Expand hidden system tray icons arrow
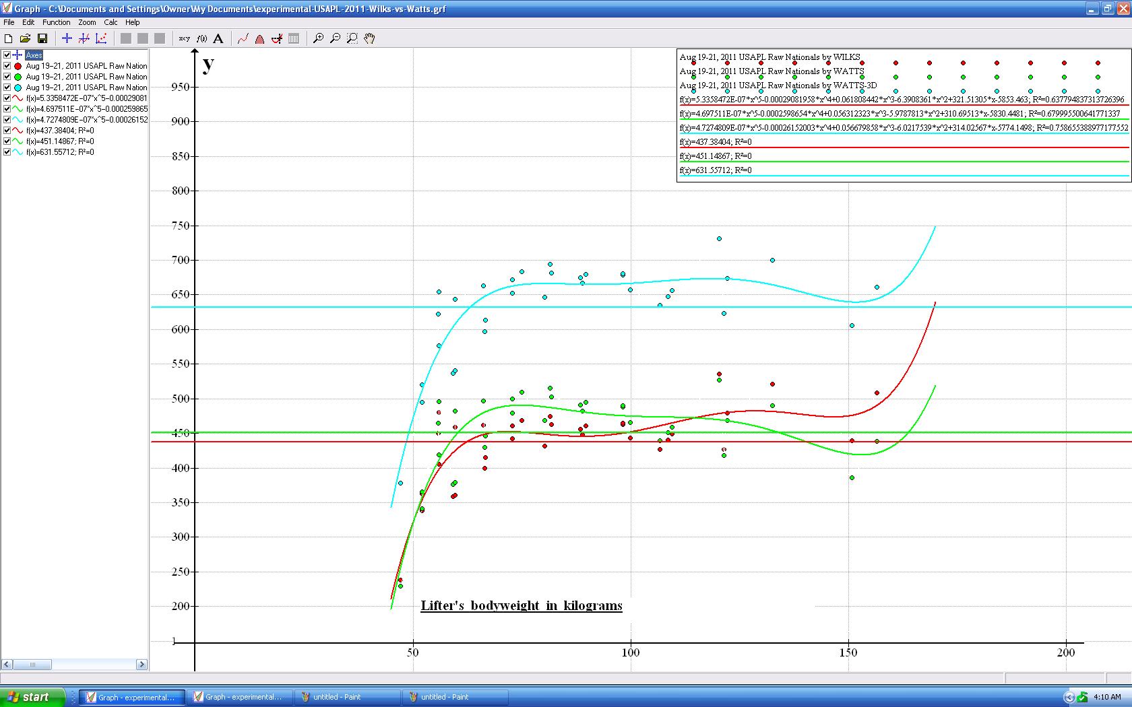Viewport: 1132px width, 707px height. point(1069,697)
